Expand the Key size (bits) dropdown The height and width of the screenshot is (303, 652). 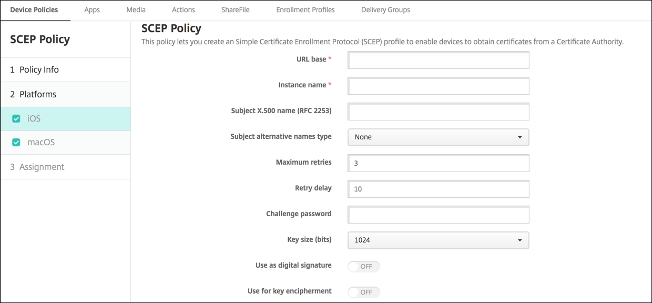438,240
